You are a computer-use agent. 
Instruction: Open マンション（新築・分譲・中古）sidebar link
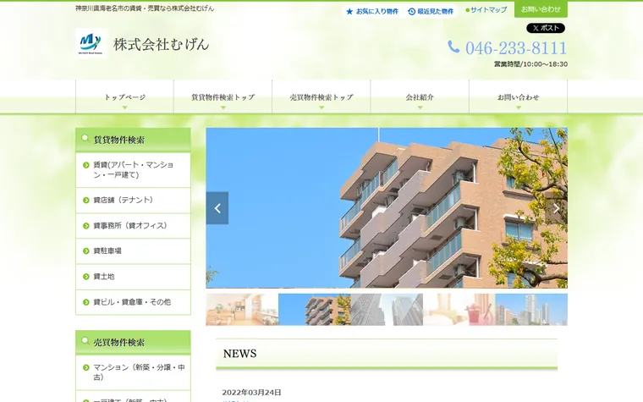click(x=134, y=372)
